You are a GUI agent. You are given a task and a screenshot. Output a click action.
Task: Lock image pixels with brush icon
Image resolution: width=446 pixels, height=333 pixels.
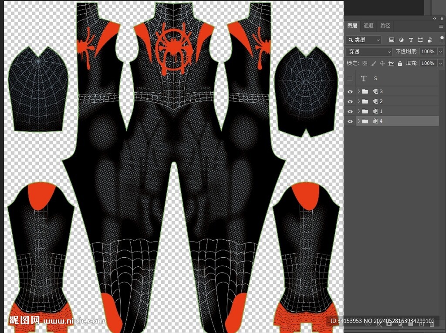pyautogui.click(x=373, y=63)
